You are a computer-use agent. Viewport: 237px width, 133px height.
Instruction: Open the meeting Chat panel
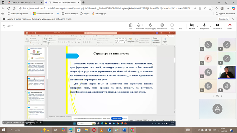131,25
